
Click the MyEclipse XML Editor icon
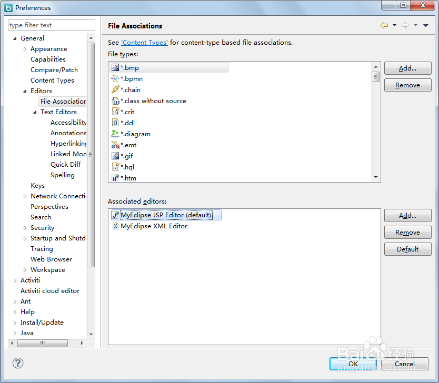tap(115, 226)
